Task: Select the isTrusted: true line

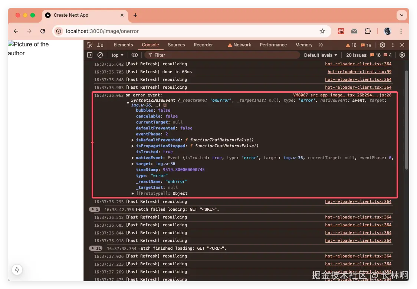Action: tap(154, 152)
